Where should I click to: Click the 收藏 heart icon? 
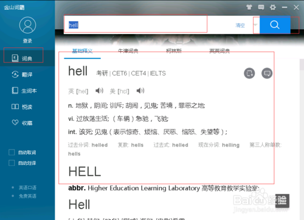pyautogui.click(x=15, y=122)
